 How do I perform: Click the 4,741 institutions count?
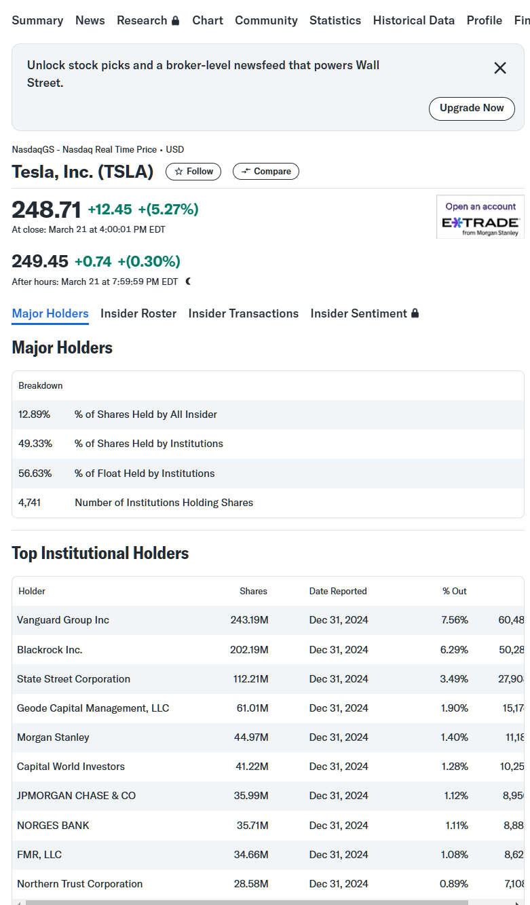pyautogui.click(x=29, y=503)
